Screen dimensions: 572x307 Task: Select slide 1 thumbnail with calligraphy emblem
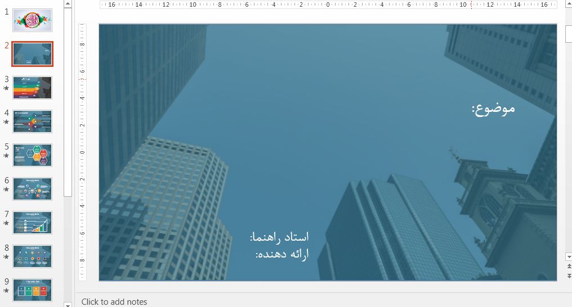[x=33, y=20]
